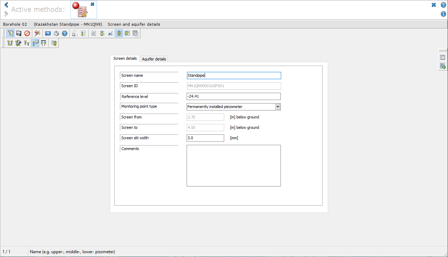Click the highlighted well screen installation icon

(119, 33)
